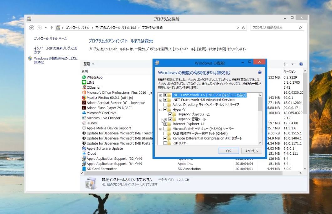This screenshot has width=332, height=214.
Task: Enable the RIP リスナー checkbox
Action: [x=165, y=143]
